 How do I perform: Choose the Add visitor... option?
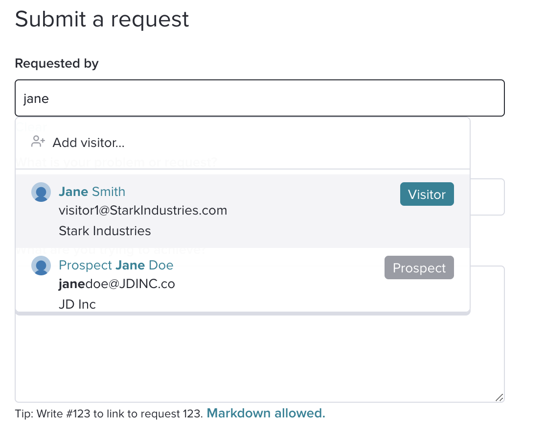click(x=243, y=143)
